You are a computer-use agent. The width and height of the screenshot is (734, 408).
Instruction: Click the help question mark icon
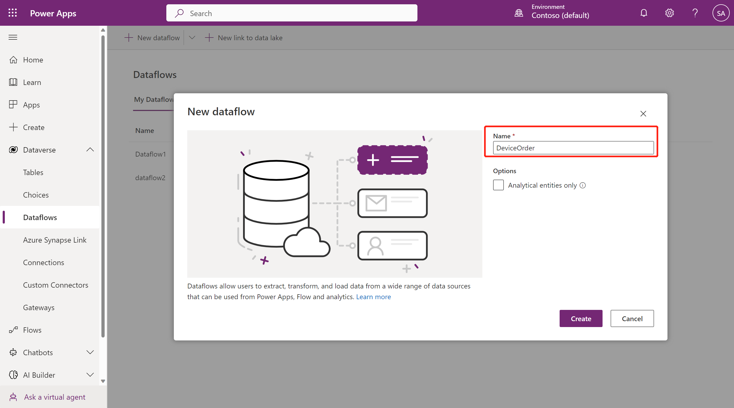(695, 13)
